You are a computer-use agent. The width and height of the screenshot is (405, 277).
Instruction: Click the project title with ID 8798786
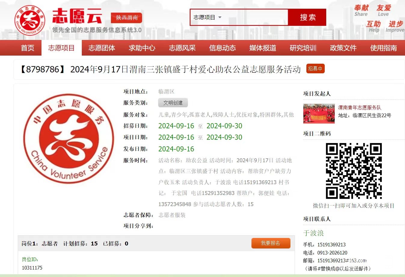coord(160,69)
